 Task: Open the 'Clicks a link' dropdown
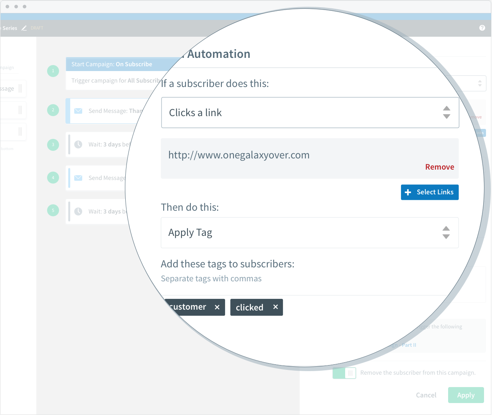[310, 113]
